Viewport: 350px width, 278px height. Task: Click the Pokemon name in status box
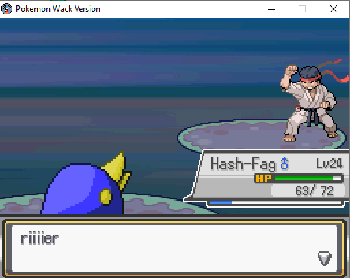pyautogui.click(x=243, y=164)
